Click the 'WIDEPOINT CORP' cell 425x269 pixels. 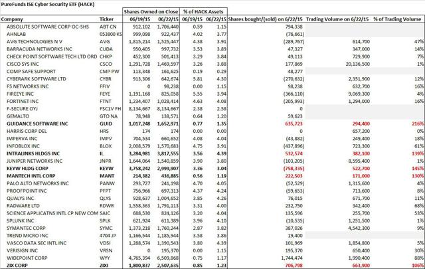(x=27, y=258)
